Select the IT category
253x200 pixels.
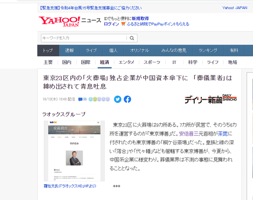tap(174, 62)
